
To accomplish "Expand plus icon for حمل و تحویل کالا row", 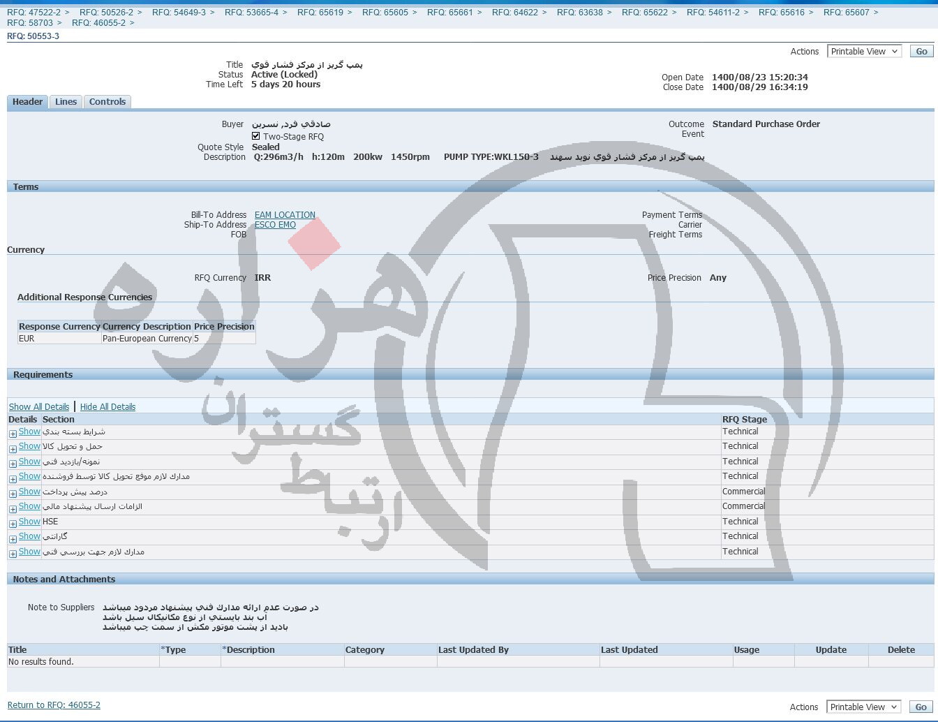I will [13, 449].
